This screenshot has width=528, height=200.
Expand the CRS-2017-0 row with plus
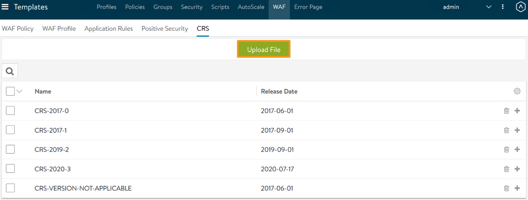coord(517,111)
